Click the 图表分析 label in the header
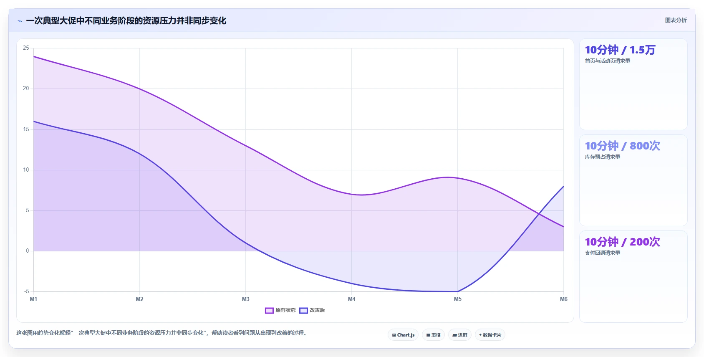The image size is (704, 357). (676, 20)
